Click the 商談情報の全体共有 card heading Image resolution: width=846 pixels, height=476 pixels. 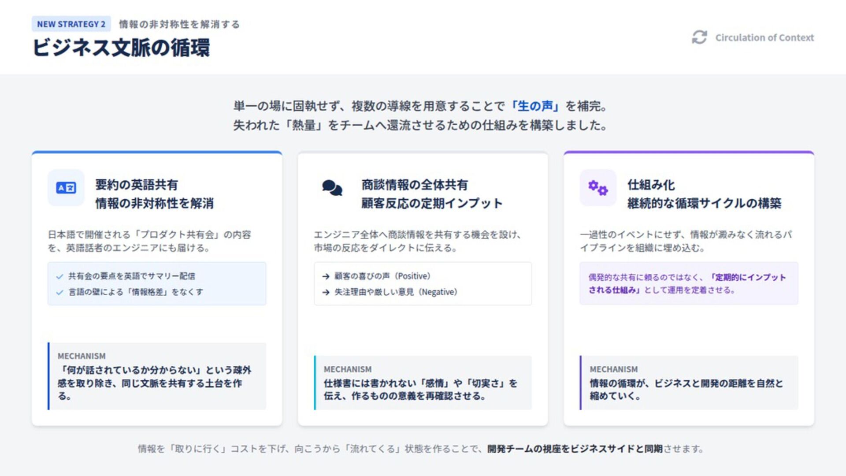pos(415,185)
